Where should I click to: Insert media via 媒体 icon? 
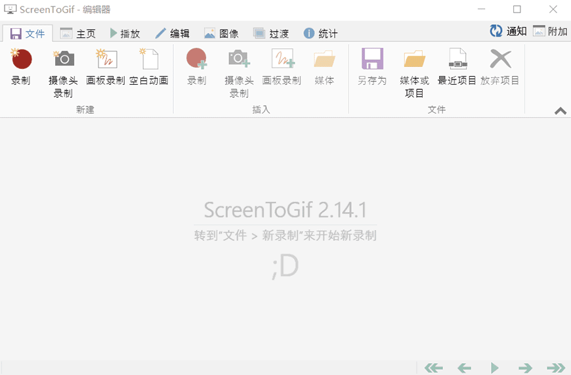(324, 60)
